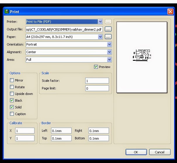Click the browse button next to Printer
The height and width of the screenshot is (163, 177).
(x=108, y=22)
